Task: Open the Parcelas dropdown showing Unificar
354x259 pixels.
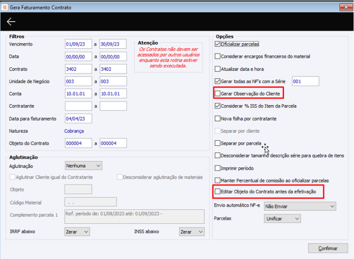Action: pos(282,218)
